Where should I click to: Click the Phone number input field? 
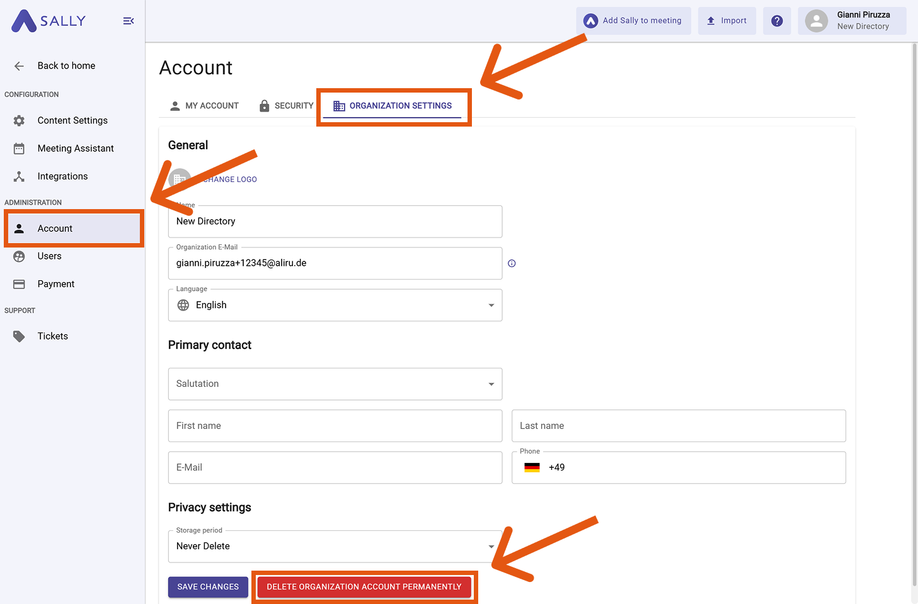tap(679, 467)
